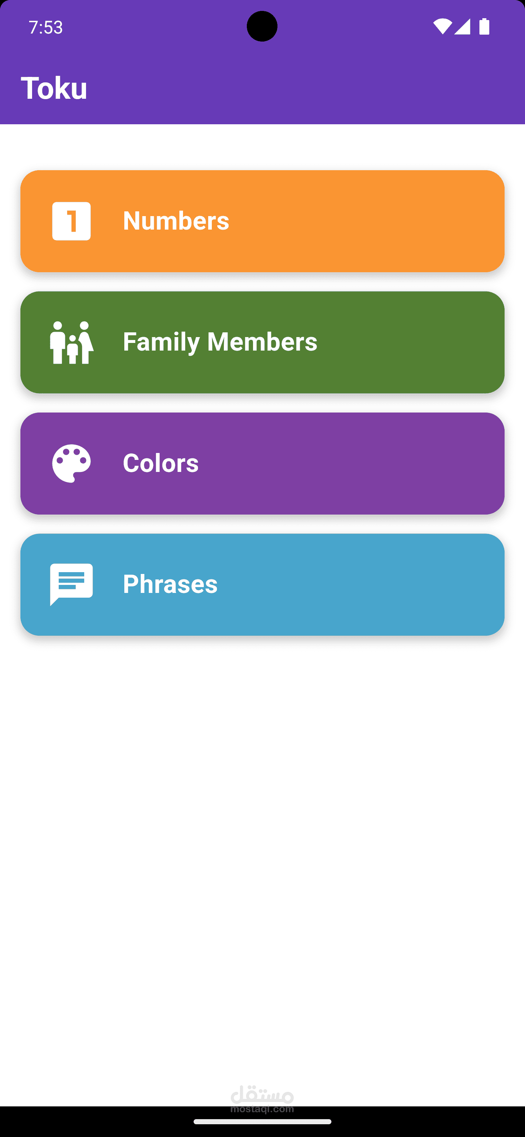Tap the bottom navigation gesture handle
This screenshot has height=1137, width=525.
tap(262, 1122)
